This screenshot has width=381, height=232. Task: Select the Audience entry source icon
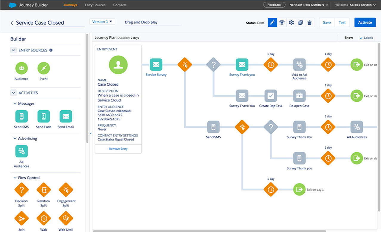tap(21, 68)
